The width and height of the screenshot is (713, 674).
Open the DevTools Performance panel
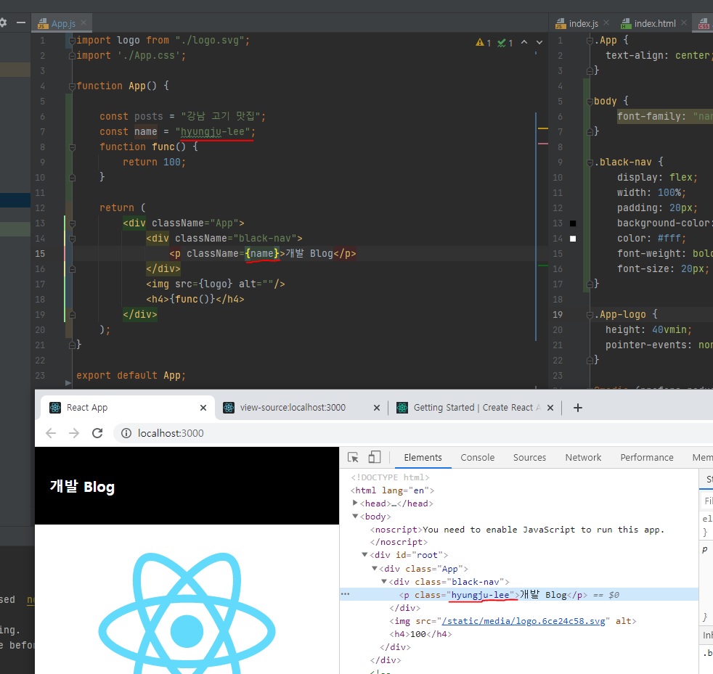647,457
